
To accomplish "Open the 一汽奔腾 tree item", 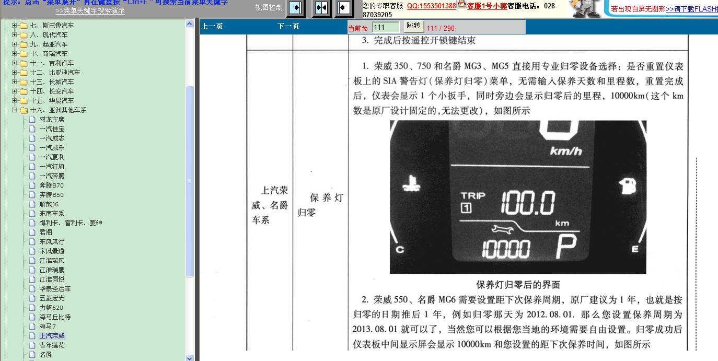I will tap(52, 176).
